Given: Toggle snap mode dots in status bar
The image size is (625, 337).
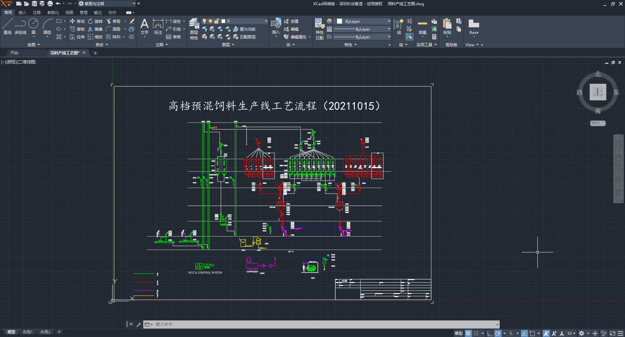Looking at the screenshot, I should click(476, 333).
